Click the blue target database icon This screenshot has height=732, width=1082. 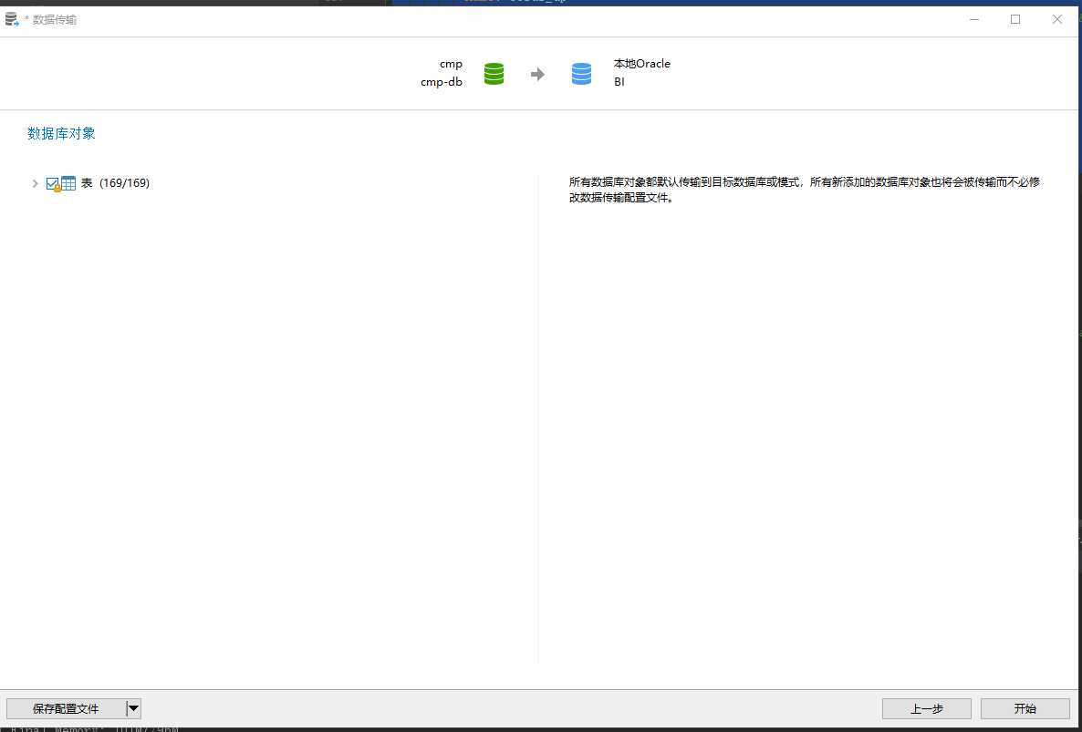(x=582, y=74)
